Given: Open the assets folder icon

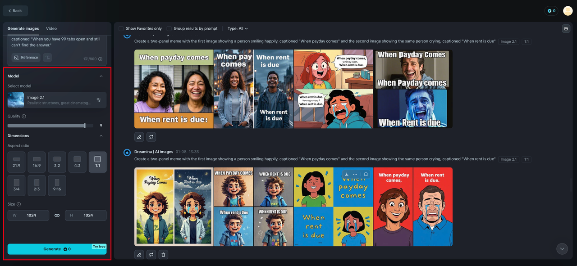Looking at the screenshot, I should click(566, 29).
